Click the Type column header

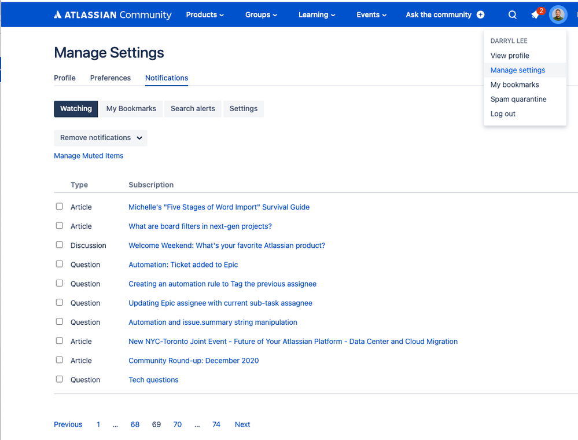(x=79, y=185)
